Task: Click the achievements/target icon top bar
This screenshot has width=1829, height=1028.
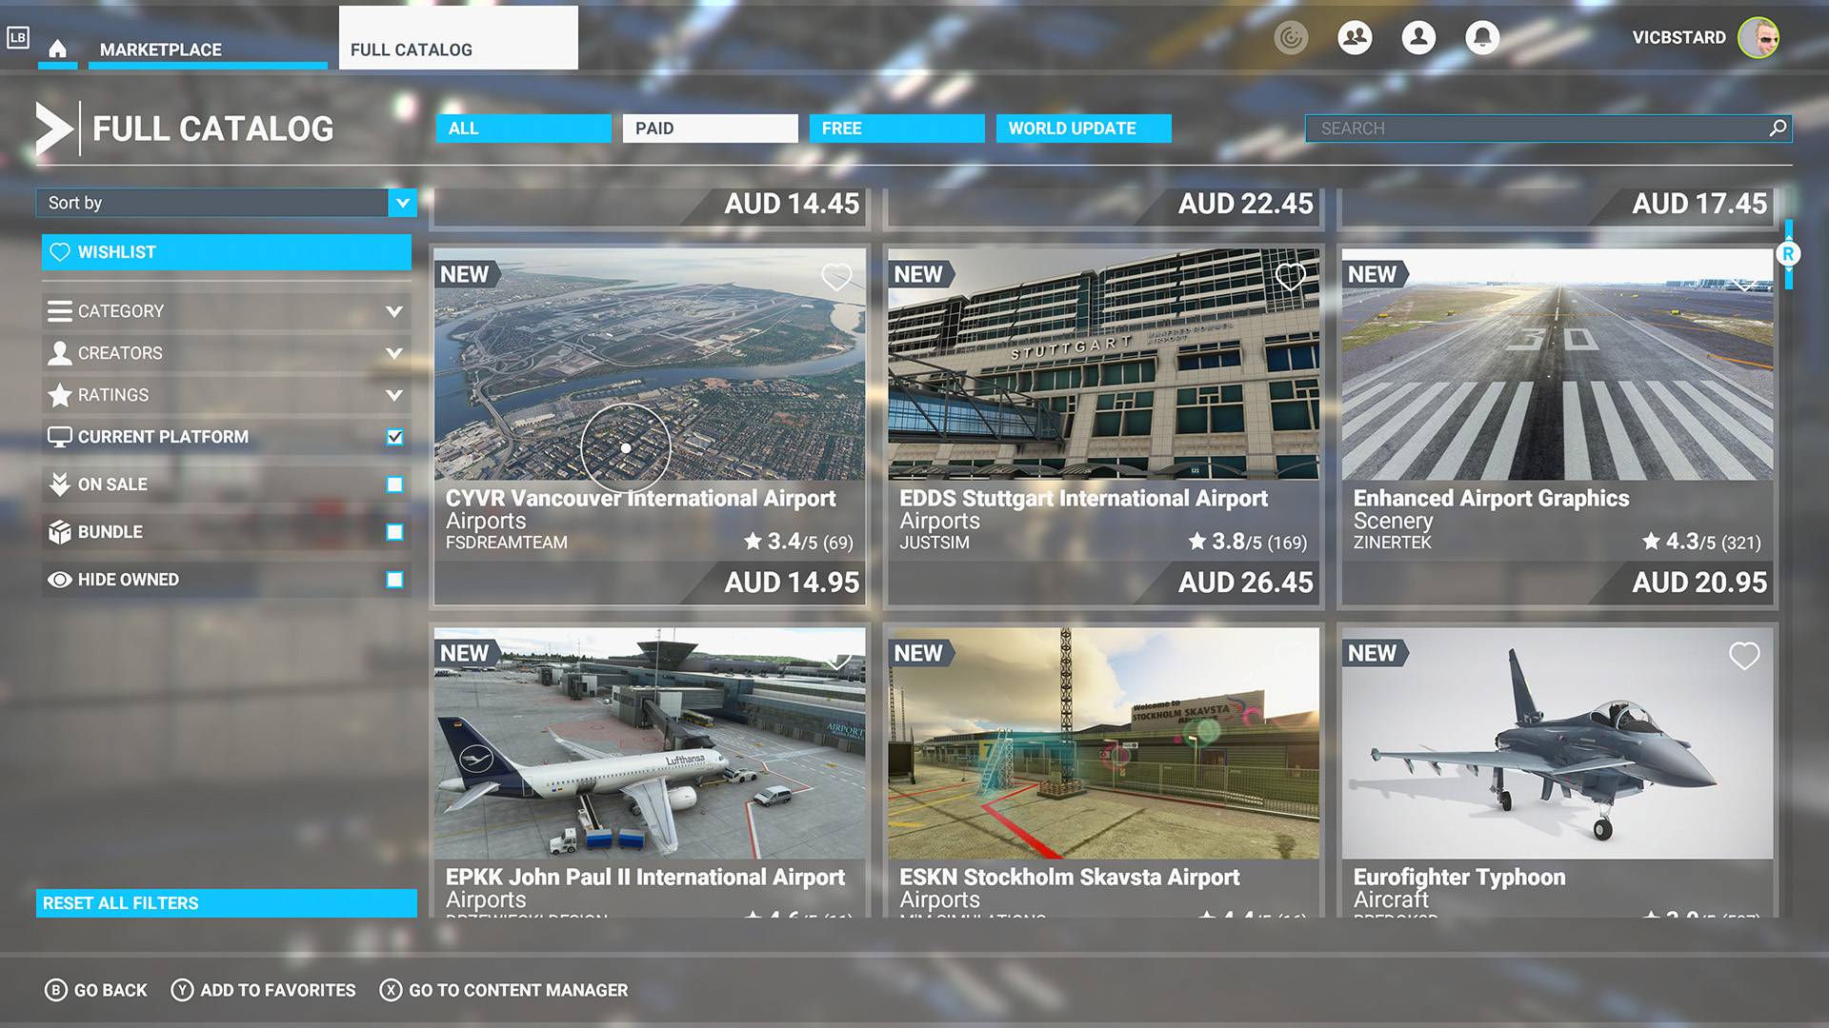Action: pyautogui.click(x=1293, y=40)
